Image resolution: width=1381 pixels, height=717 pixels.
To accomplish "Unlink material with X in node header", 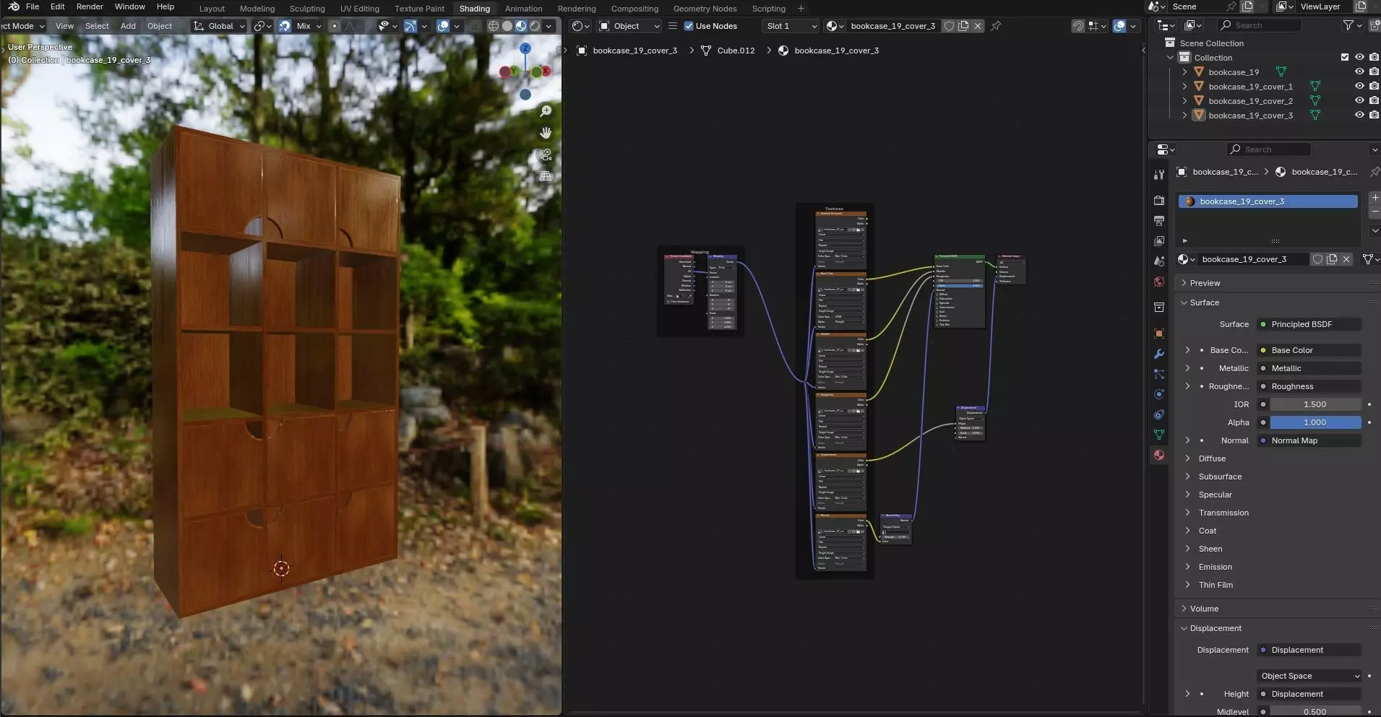I will (x=978, y=26).
